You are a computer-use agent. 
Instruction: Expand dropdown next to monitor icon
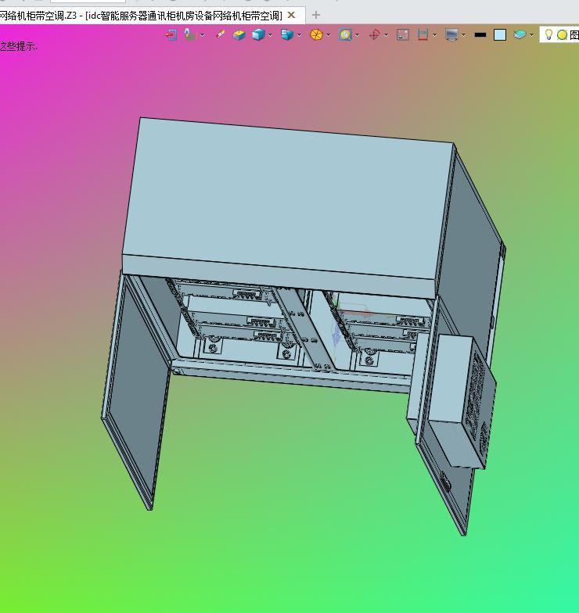[463, 35]
